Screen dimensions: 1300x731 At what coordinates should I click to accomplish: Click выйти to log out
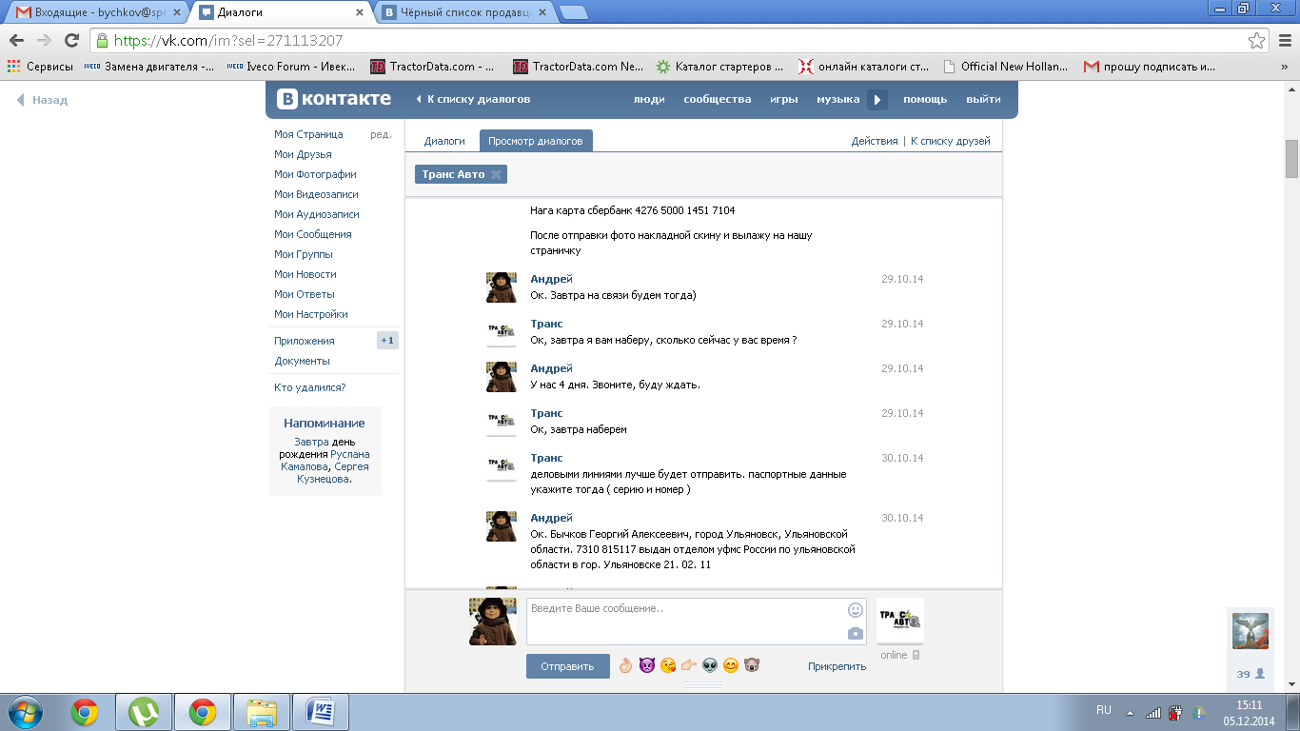point(983,99)
